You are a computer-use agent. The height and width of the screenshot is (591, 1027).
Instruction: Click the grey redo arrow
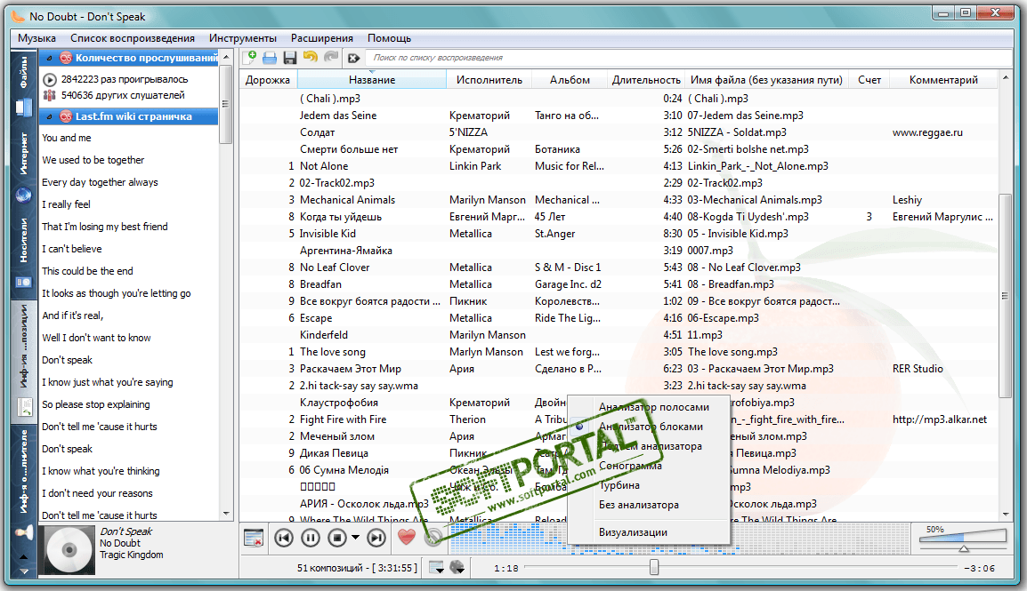coord(331,57)
